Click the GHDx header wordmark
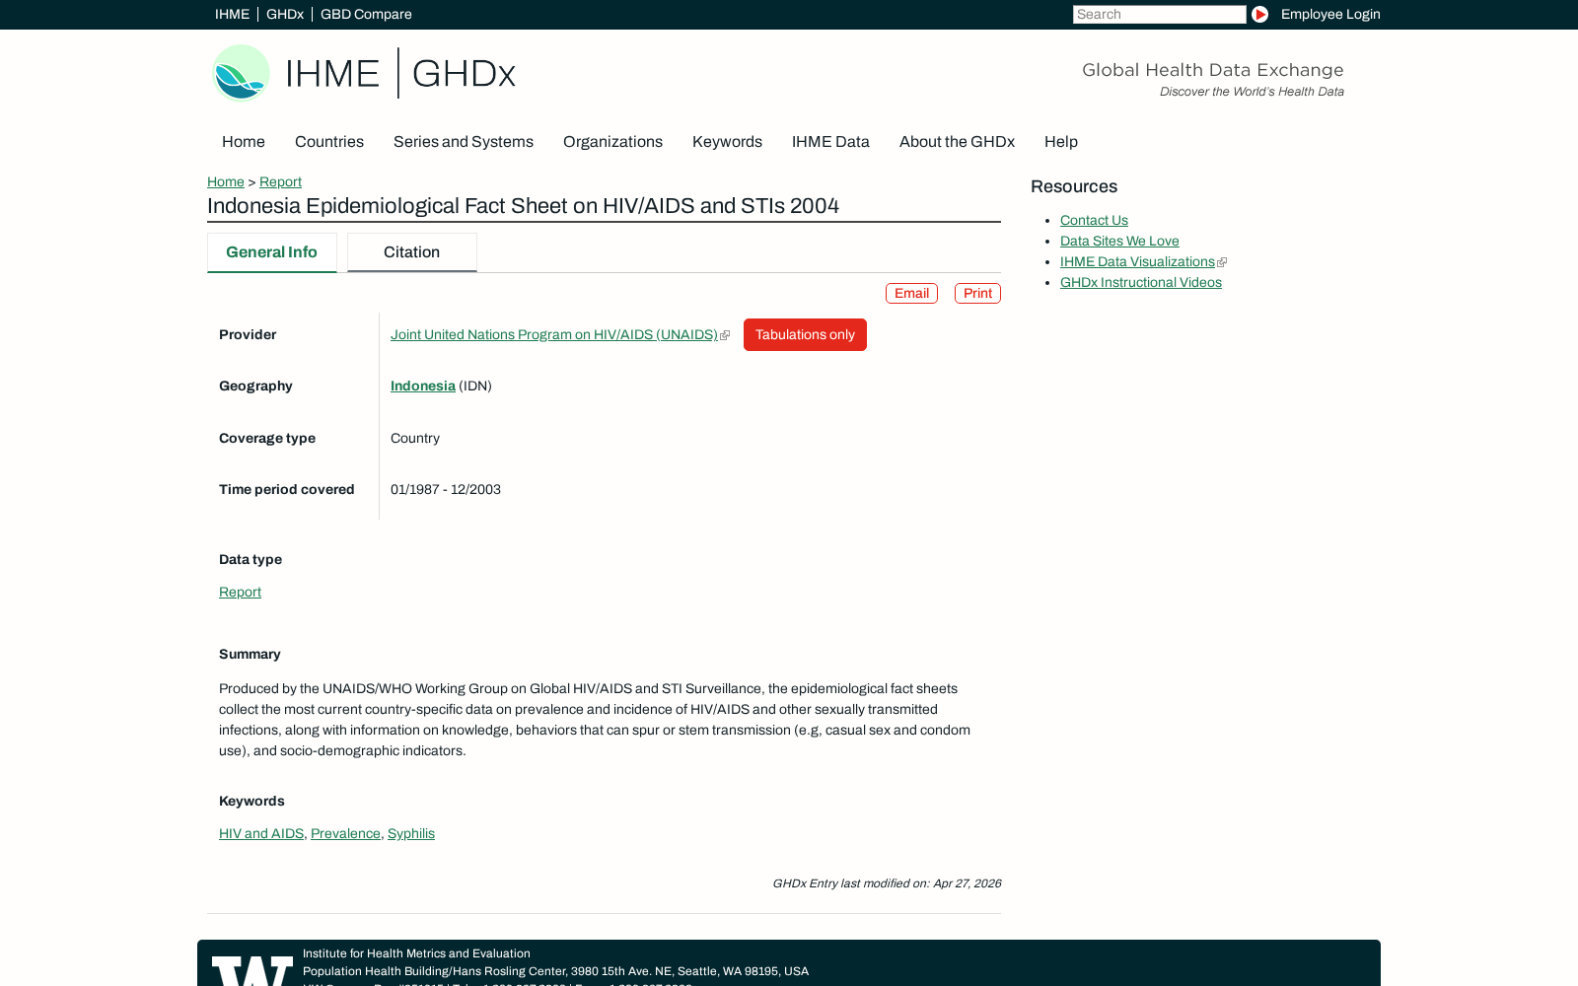1578x986 pixels. (464, 74)
